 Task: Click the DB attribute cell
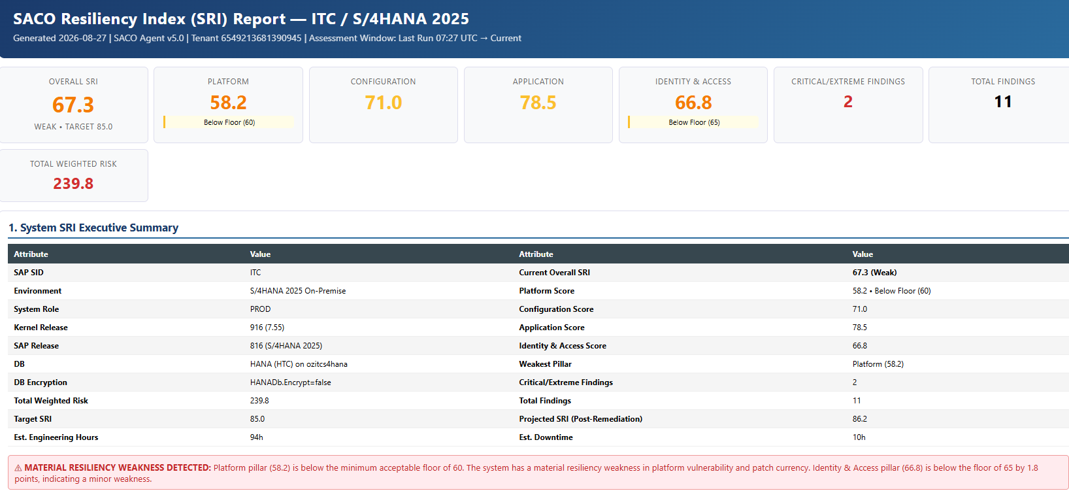tap(19, 364)
